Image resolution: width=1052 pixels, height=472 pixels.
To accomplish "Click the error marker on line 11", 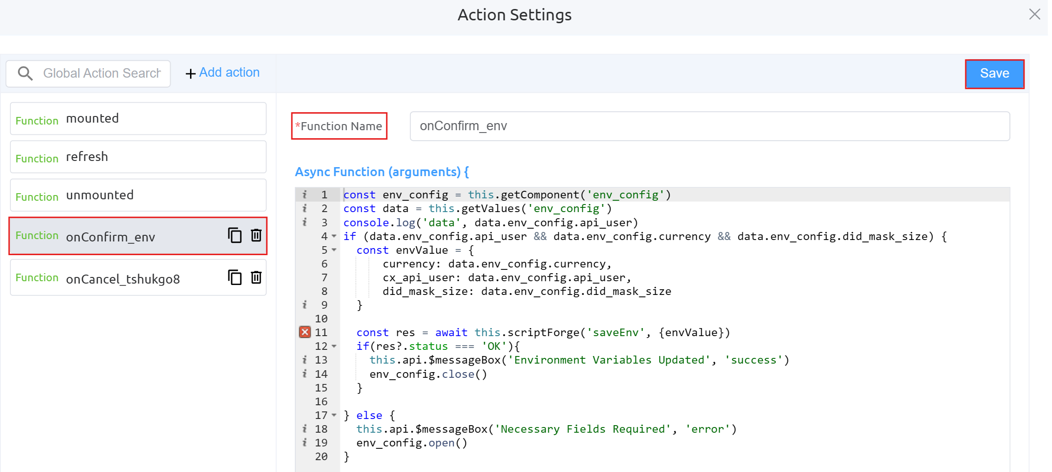I will tap(305, 332).
